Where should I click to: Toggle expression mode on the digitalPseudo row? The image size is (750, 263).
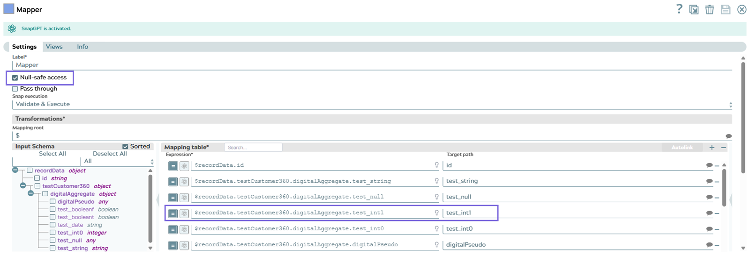173,245
